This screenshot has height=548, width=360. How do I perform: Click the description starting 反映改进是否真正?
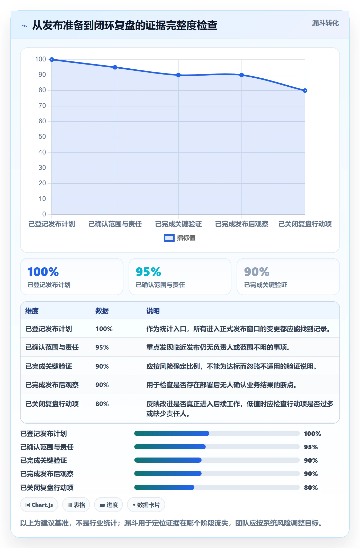(240, 409)
